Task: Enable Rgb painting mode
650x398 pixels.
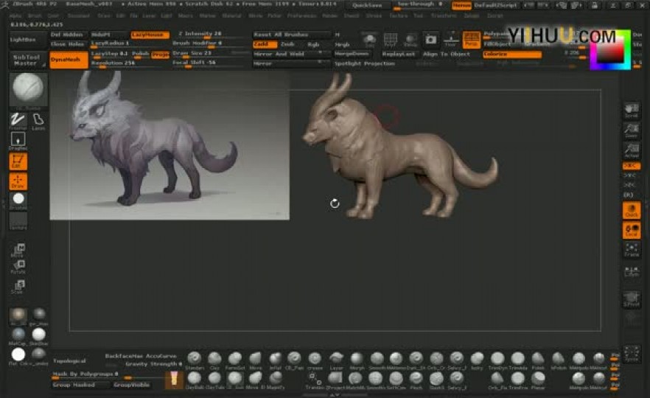Action: click(x=313, y=44)
